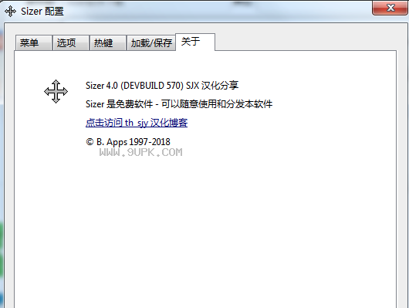This screenshot has width=409, height=308.
Task: Go to the 加载/保存 tab
Action: pyautogui.click(x=151, y=42)
